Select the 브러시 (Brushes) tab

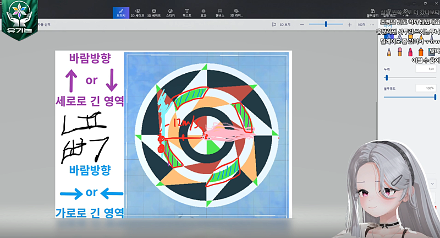coord(121,13)
